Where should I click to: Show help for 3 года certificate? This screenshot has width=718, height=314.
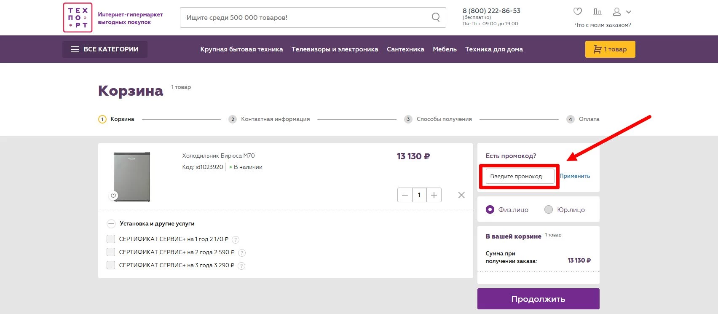(x=241, y=266)
